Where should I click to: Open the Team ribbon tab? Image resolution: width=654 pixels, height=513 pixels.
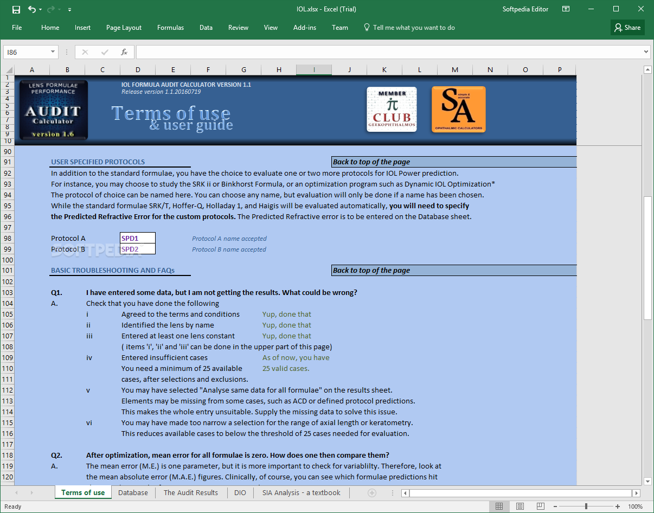point(340,28)
